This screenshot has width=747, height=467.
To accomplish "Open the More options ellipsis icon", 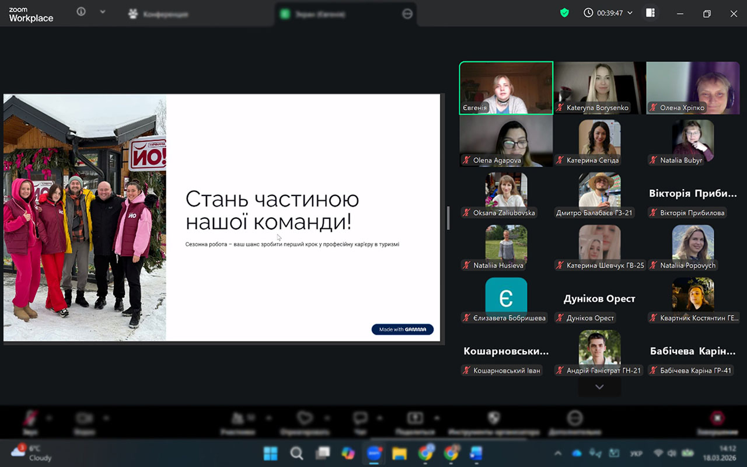I will 575,418.
